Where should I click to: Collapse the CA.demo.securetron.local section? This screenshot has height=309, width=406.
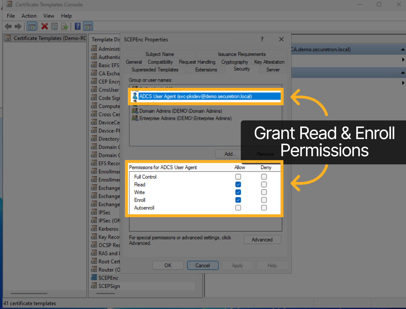pyautogui.click(x=403, y=49)
